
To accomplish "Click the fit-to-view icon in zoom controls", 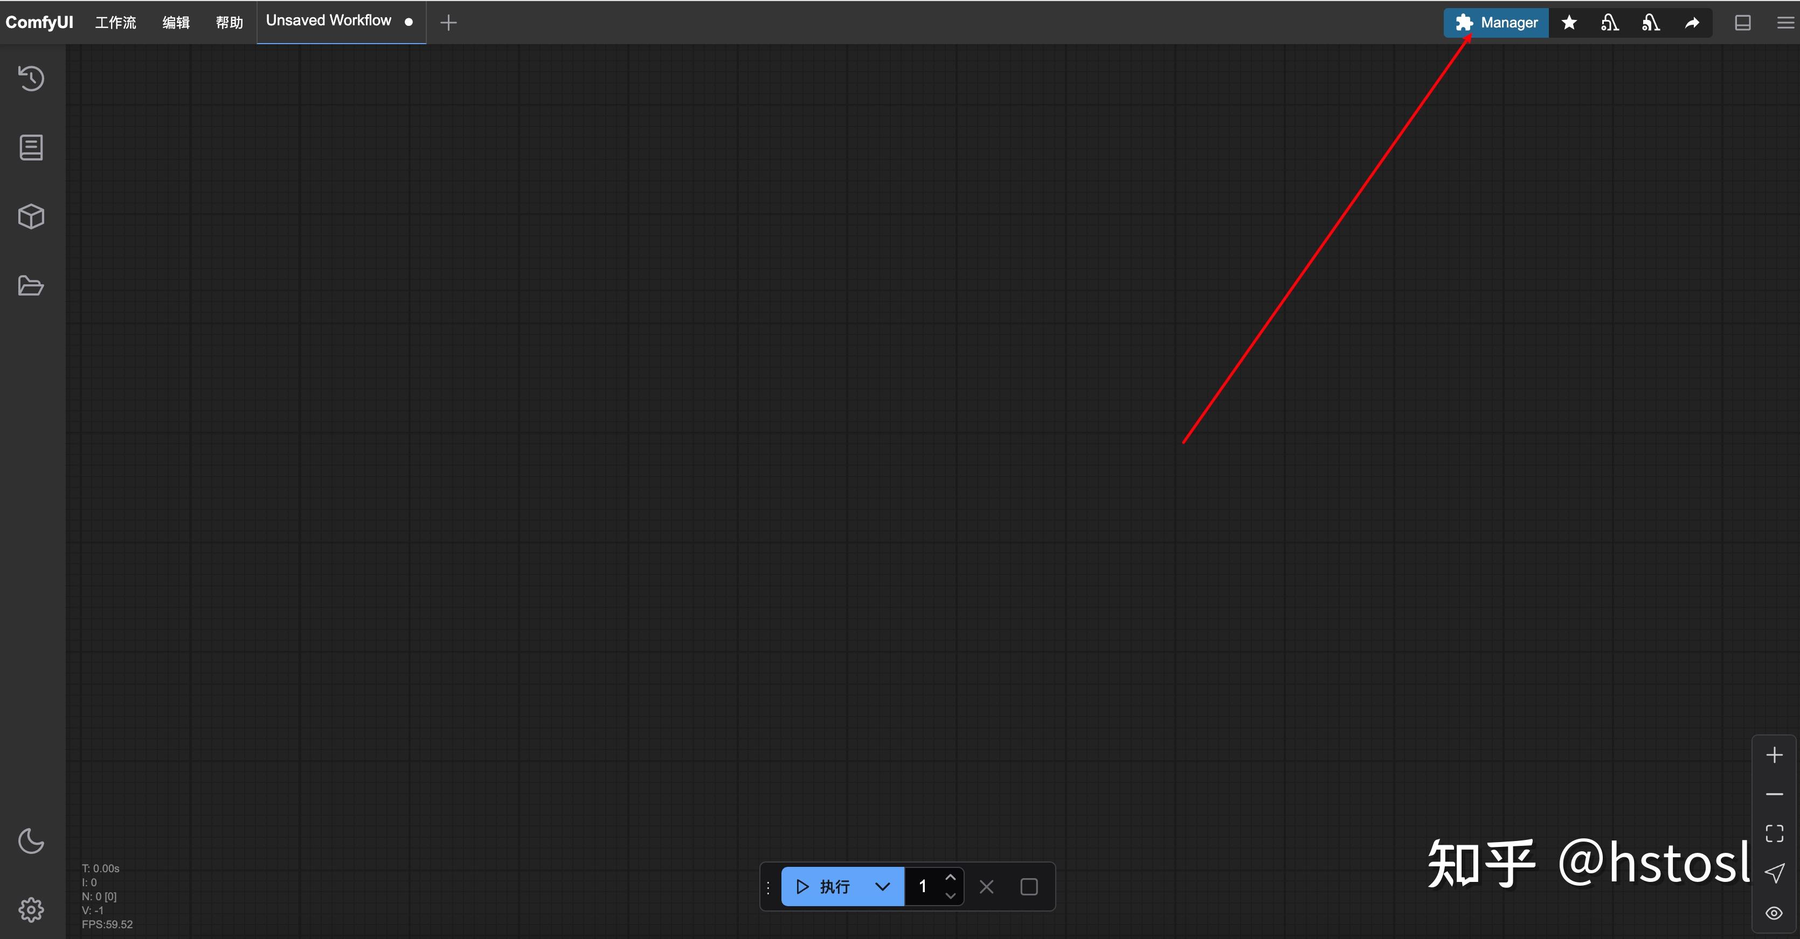I will click(1774, 832).
